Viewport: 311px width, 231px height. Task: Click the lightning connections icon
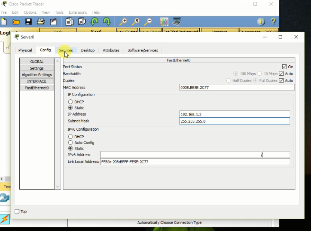point(5,219)
